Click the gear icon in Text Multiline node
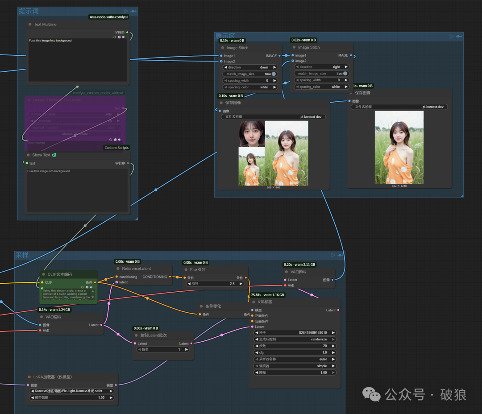 tap(119, 37)
